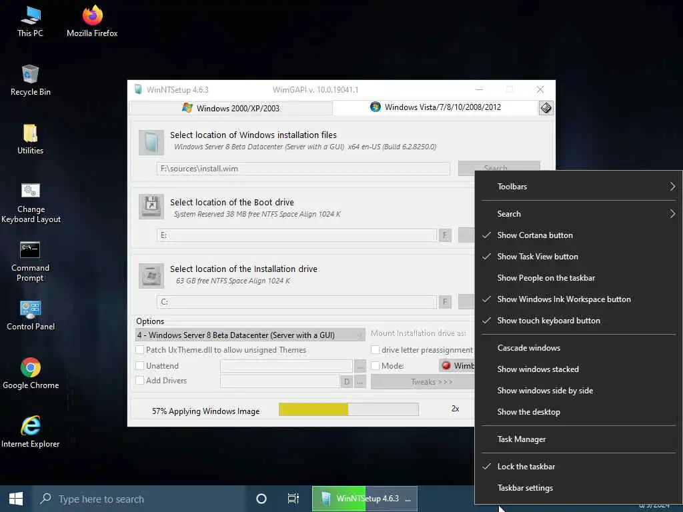Expand the Search submenu
Screen dimensions: 683x512
pos(578,214)
